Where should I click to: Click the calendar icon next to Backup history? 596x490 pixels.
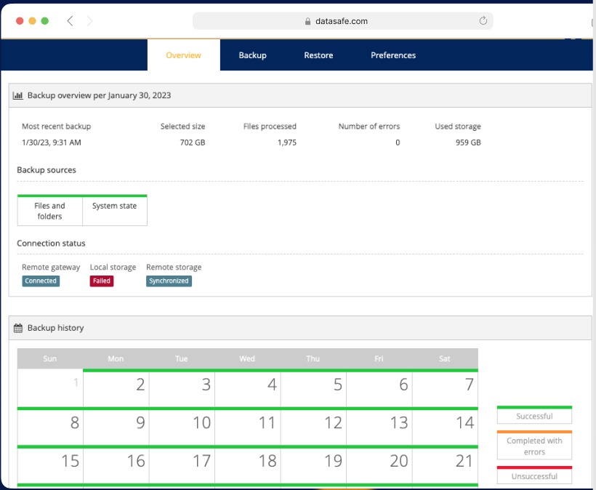pos(17,328)
